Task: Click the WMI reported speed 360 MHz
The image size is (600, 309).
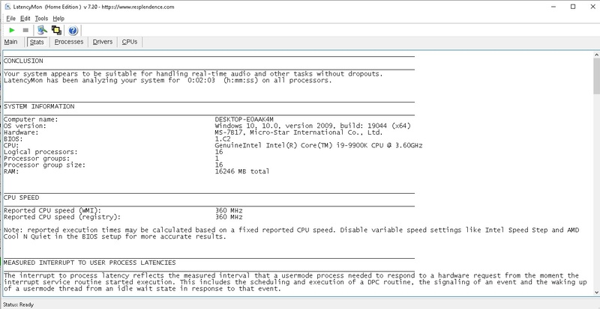Action: coord(229,210)
